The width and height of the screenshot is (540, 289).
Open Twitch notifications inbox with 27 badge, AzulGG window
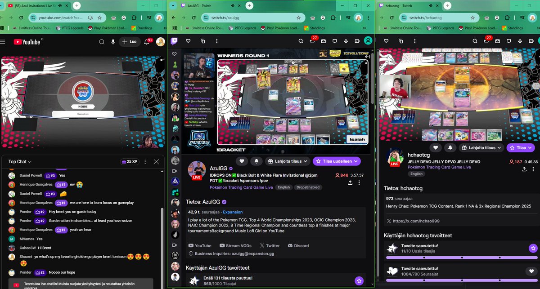(x=312, y=41)
